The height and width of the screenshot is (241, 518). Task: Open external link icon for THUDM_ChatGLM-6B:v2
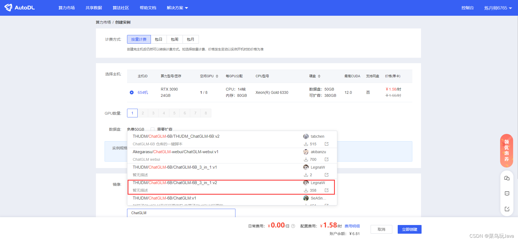[x=326, y=144]
